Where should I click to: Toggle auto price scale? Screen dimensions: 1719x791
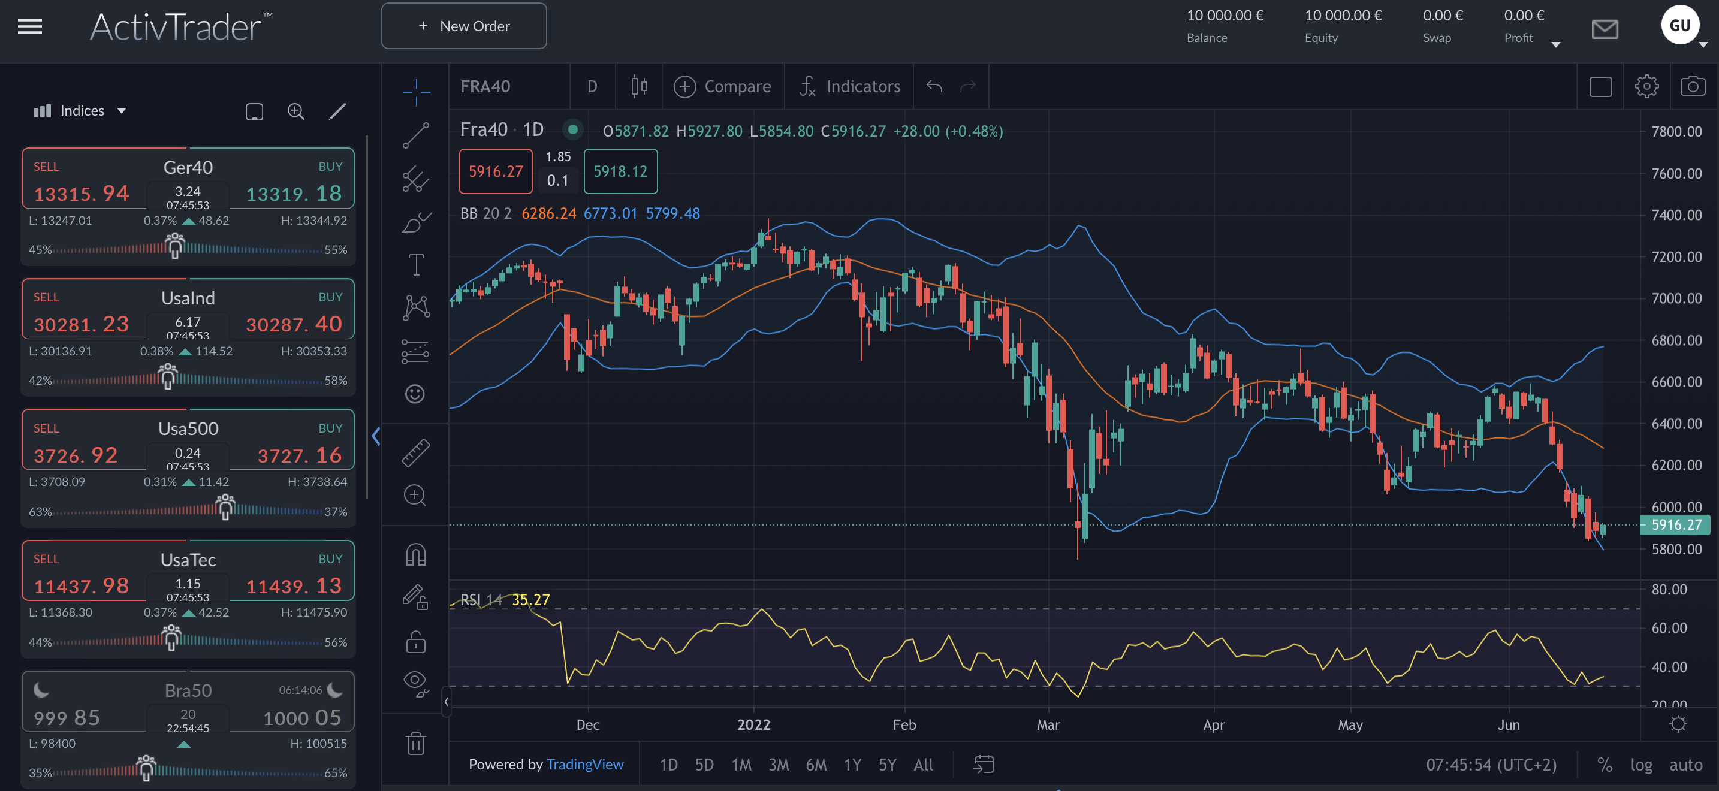click(x=1685, y=764)
